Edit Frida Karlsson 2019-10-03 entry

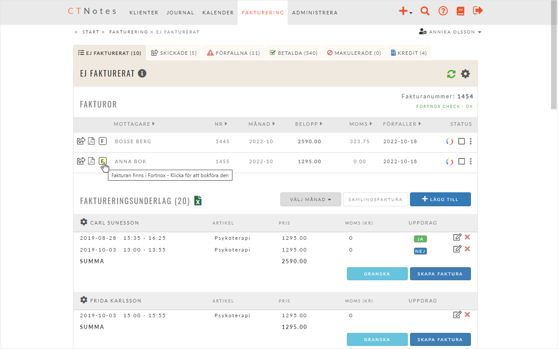tap(457, 315)
